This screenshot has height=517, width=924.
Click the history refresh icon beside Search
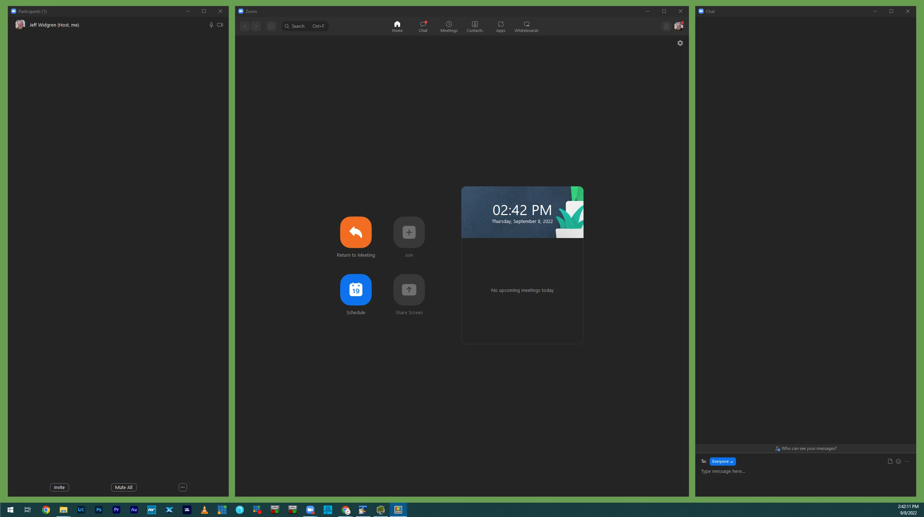[271, 26]
